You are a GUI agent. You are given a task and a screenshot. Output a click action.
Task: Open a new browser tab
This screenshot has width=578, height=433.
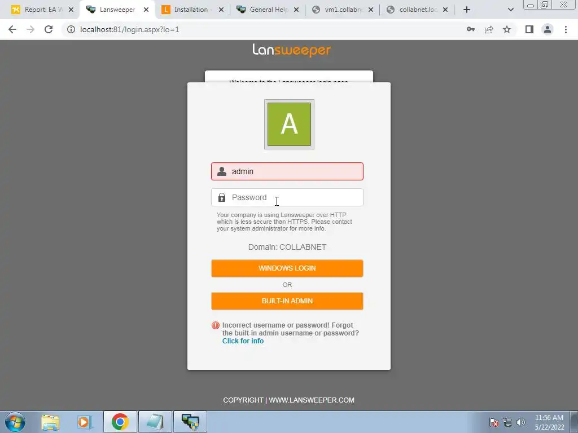[467, 10]
